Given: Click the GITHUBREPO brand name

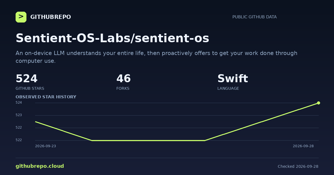Looking at the screenshot, I should [x=51, y=17].
